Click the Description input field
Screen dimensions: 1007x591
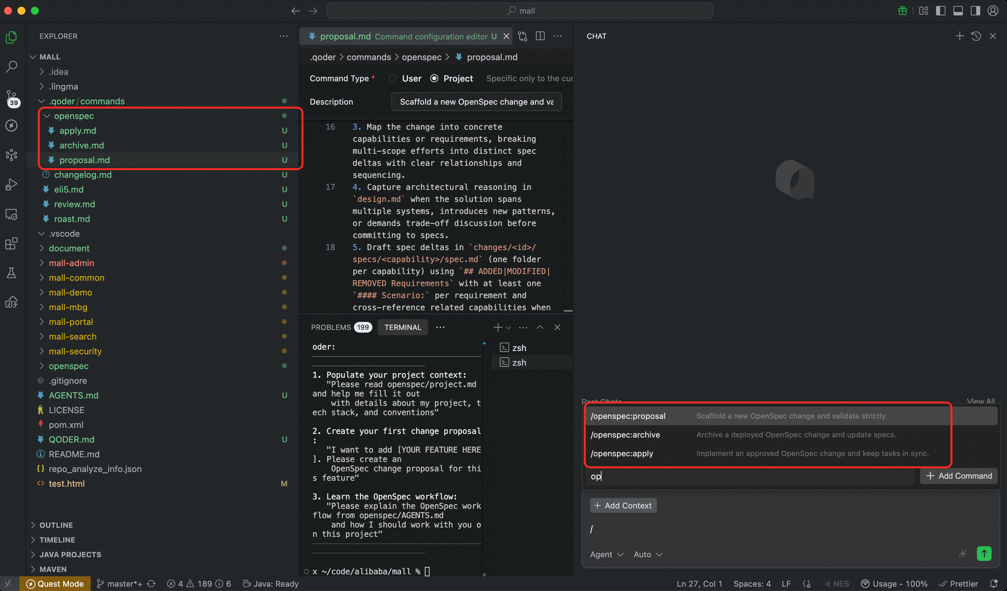click(476, 102)
